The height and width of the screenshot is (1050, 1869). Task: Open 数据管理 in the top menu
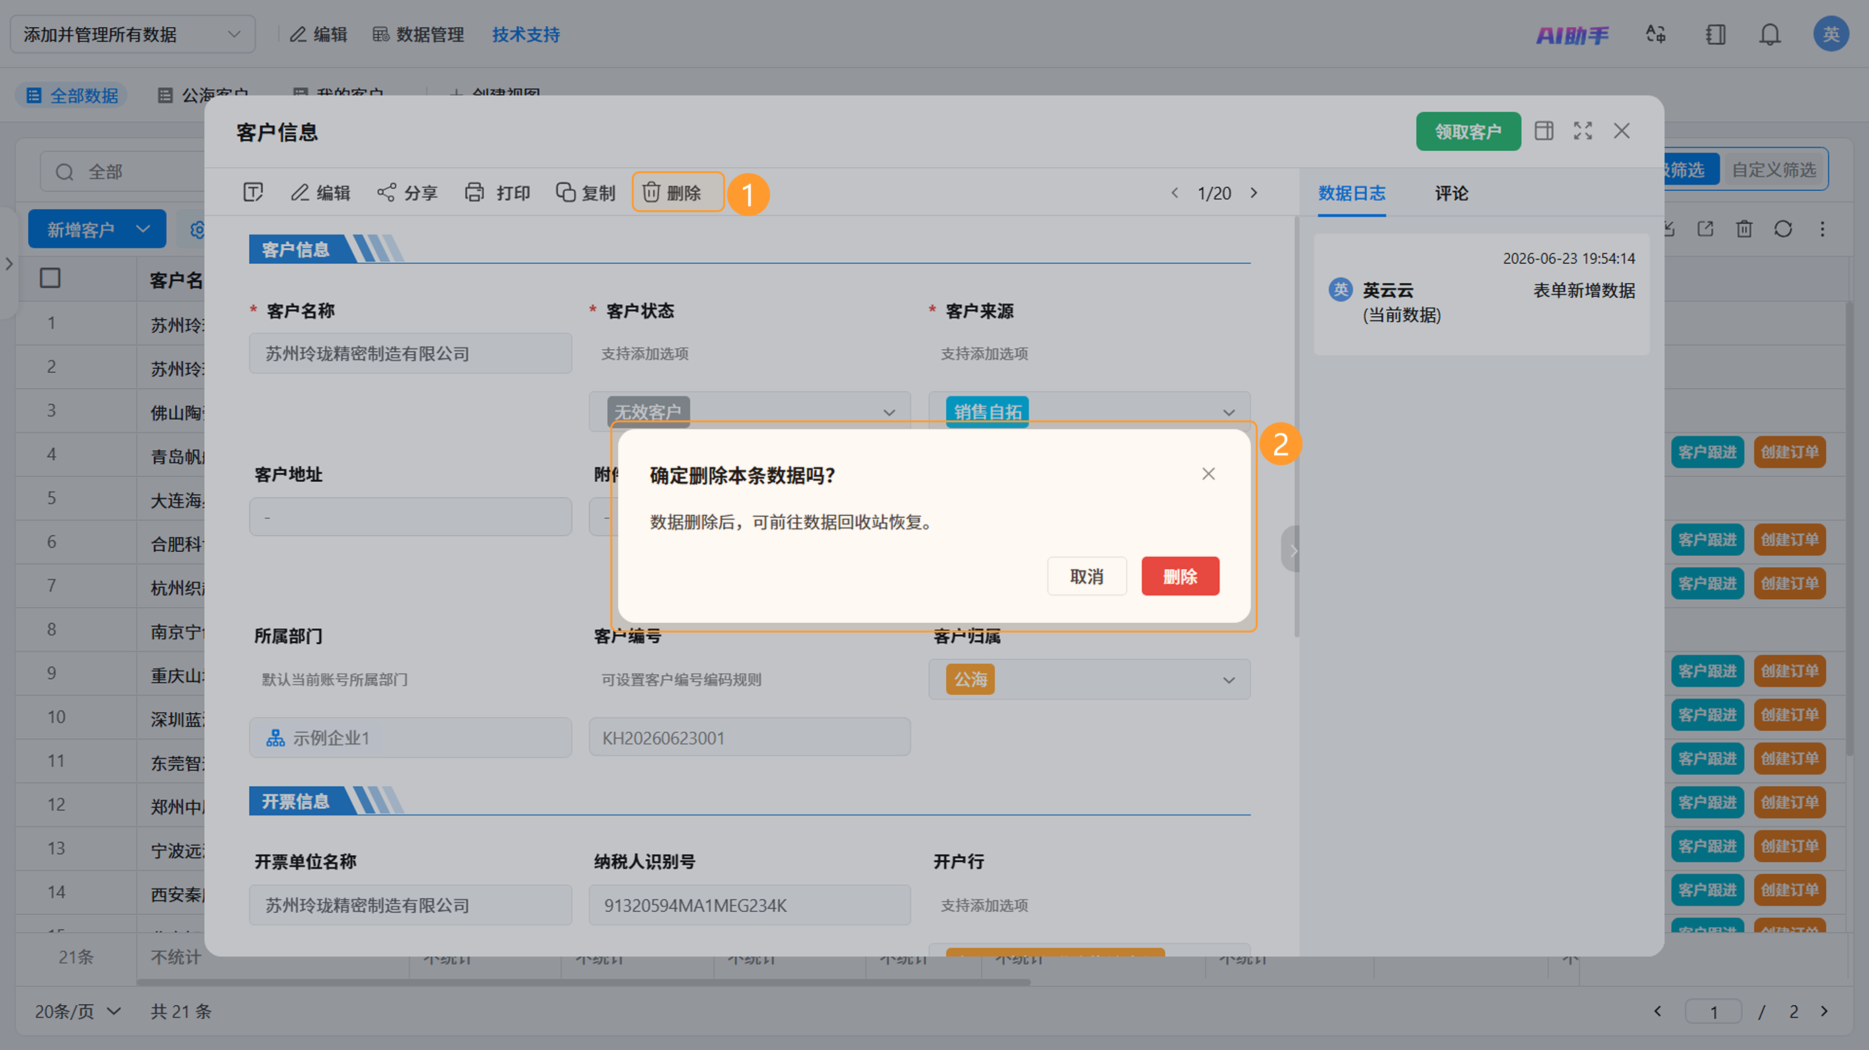click(x=418, y=34)
